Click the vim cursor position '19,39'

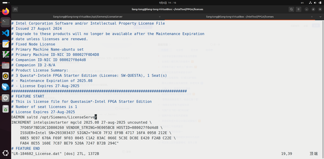(x=287, y=154)
